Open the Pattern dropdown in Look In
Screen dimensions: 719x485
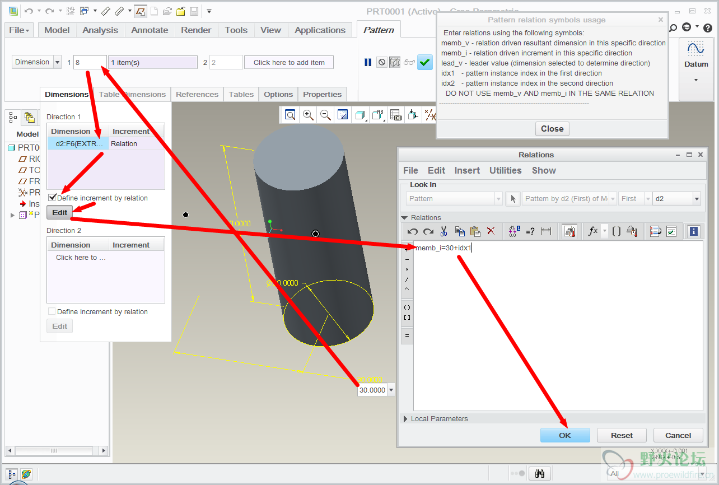tap(498, 199)
